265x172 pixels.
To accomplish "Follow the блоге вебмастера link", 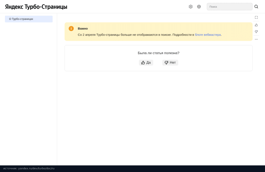I will click(x=208, y=35).
